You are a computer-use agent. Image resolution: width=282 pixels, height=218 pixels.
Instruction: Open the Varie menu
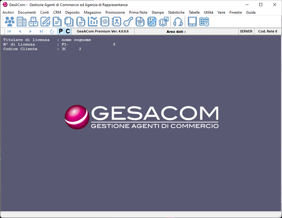pos(222,12)
